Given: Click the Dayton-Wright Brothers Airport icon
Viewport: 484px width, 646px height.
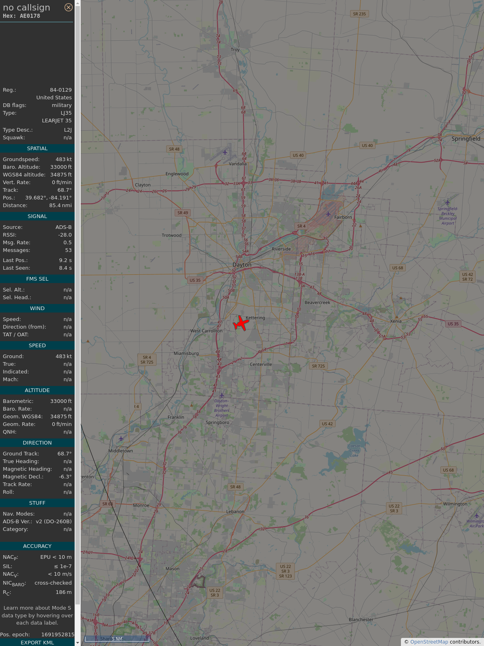Looking at the screenshot, I should point(221,395).
